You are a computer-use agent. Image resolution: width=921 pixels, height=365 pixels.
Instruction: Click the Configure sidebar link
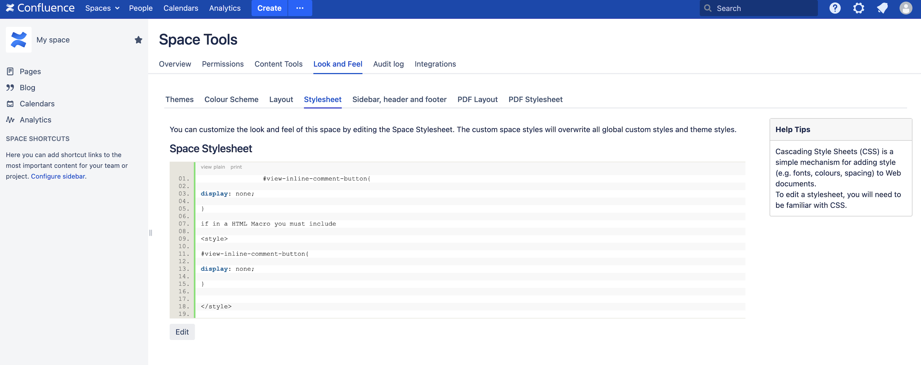58,176
